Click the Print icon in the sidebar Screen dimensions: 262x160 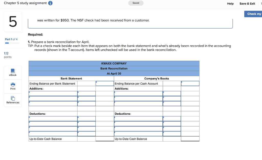13,86
